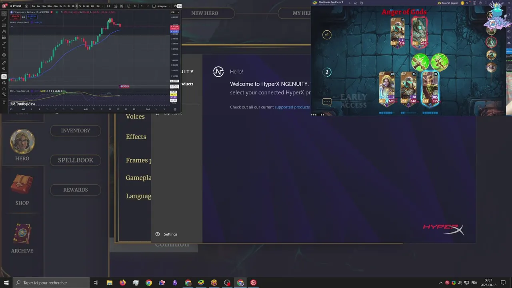
Task: Click the NGENUITY logo beside Hello
Action: tap(218, 72)
